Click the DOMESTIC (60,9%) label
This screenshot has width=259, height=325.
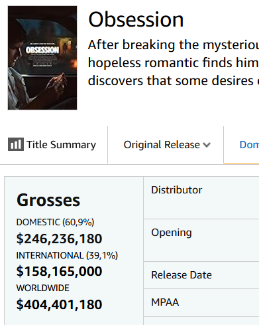click(55, 222)
